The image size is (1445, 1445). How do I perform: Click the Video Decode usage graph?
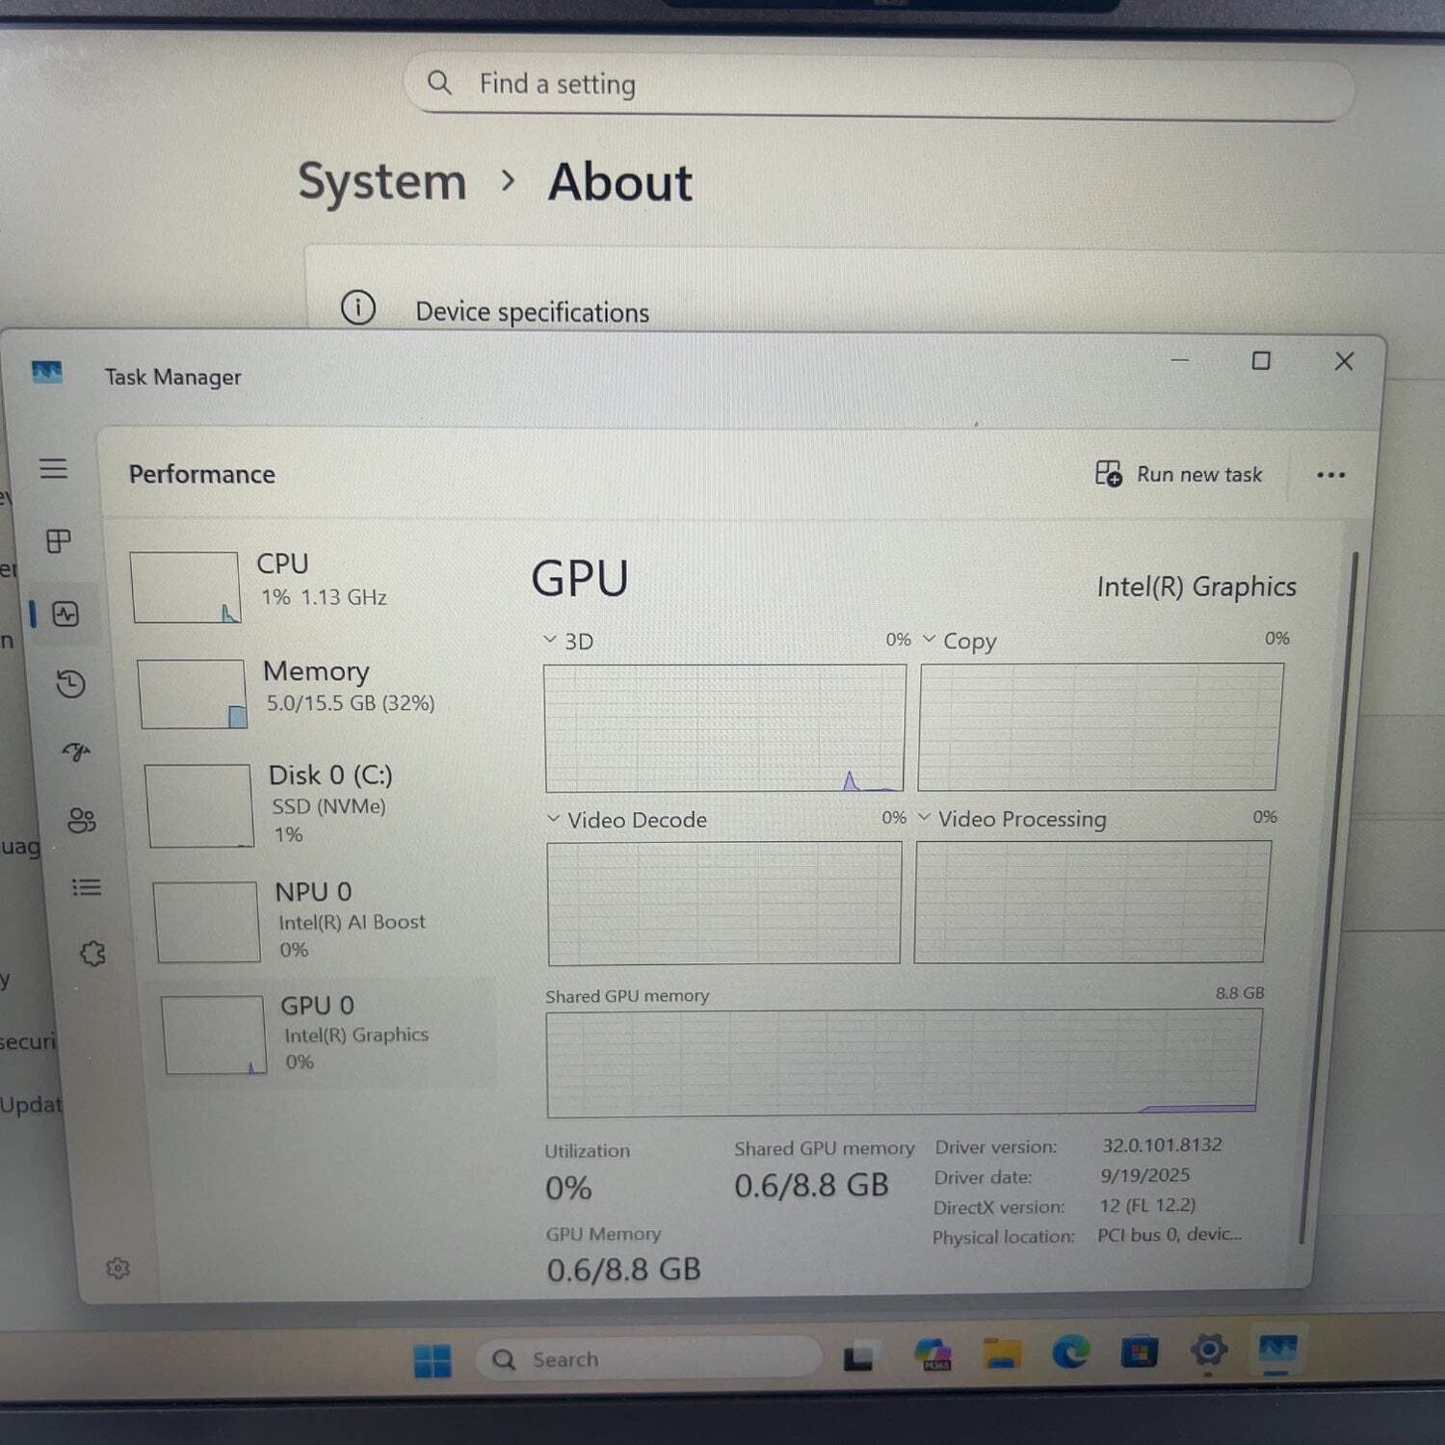(x=724, y=903)
